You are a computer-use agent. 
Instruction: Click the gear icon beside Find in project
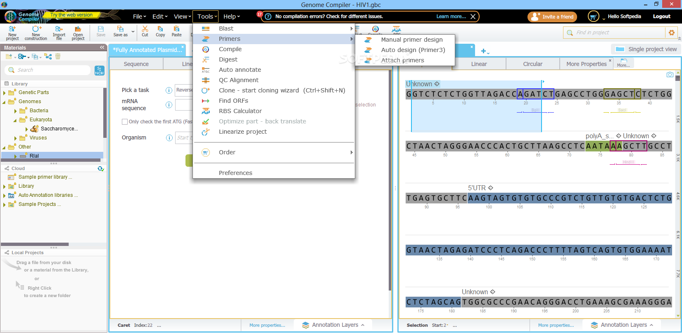point(671,33)
